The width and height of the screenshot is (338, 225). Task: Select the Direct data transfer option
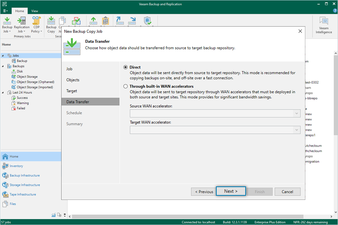point(125,67)
